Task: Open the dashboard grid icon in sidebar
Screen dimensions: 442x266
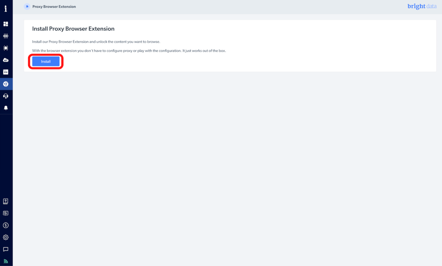Action: coord(6,24)
